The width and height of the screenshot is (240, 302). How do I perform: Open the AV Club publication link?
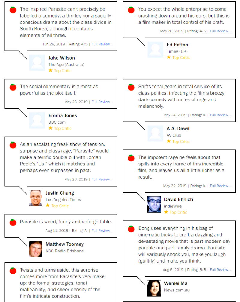174,135
